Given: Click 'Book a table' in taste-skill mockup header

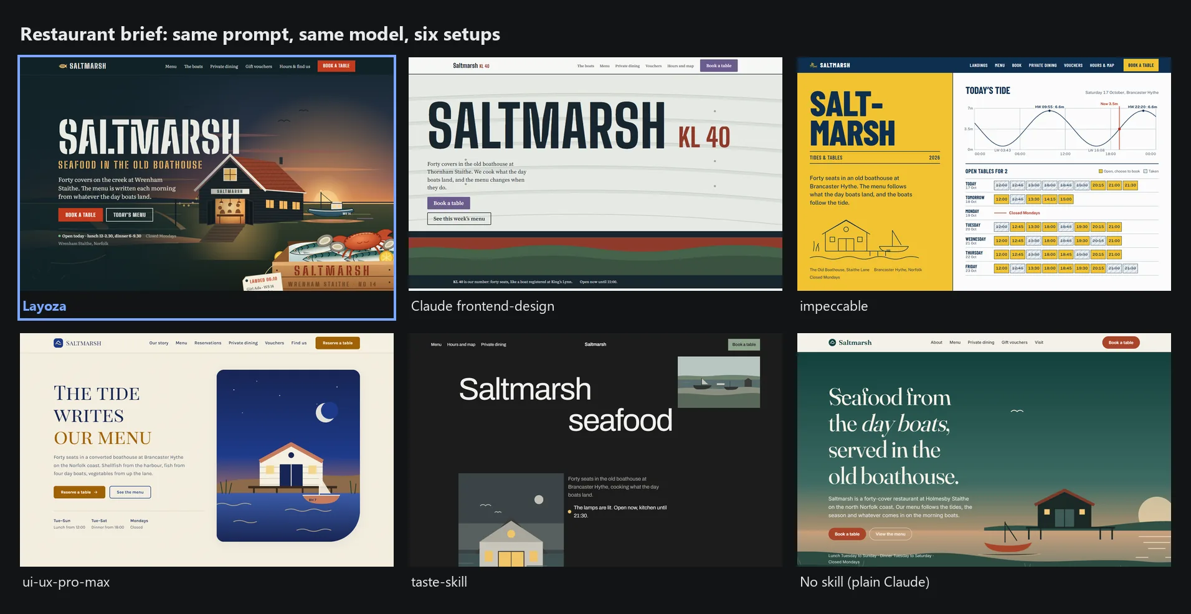Looking at the screenshot, I should pos(744,344).
